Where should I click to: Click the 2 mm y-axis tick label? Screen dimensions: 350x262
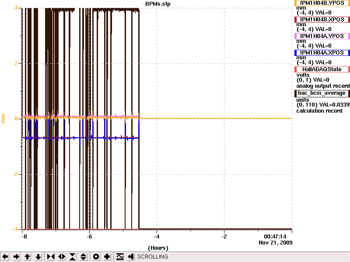coord(16,63)
